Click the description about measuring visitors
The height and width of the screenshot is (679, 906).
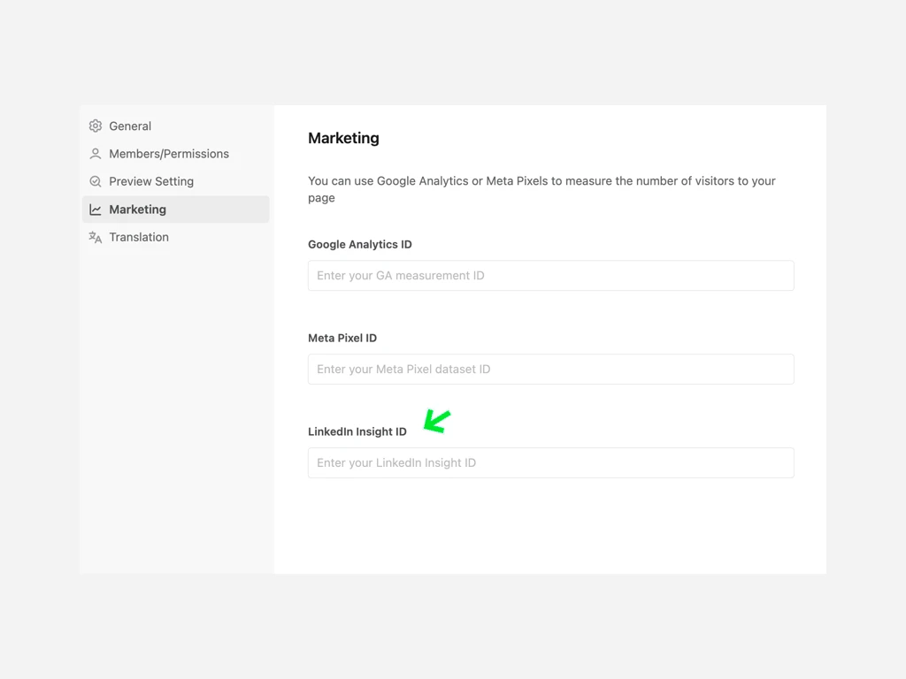(x=541, y=189)
